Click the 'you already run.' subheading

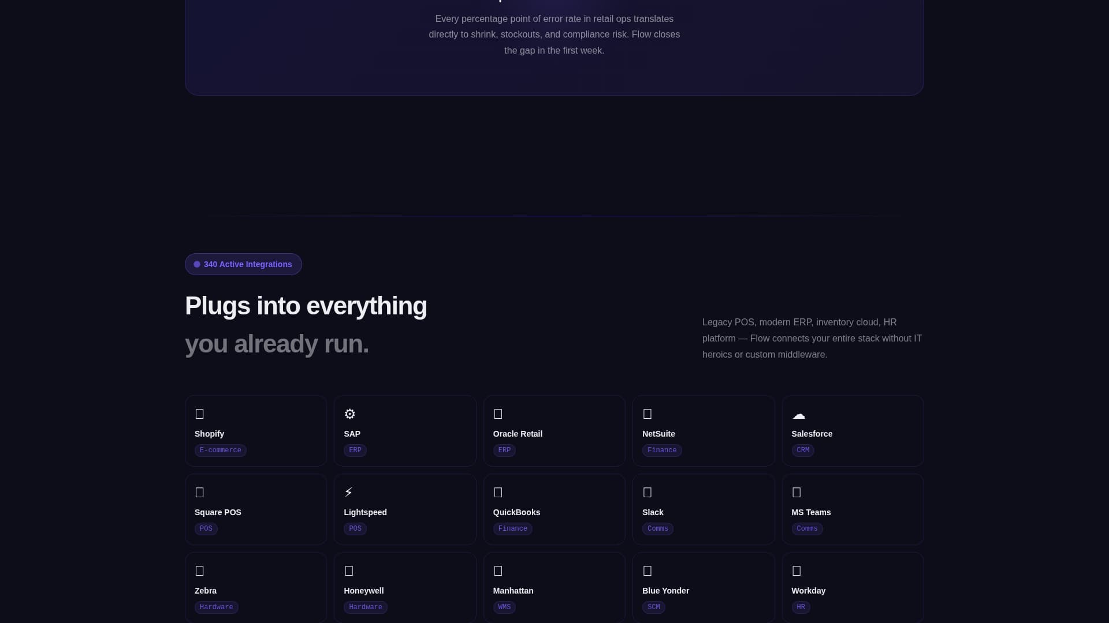[277, 344]
